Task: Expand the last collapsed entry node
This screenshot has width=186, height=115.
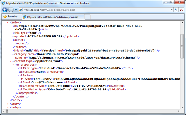Action: [x=8, y=107]
